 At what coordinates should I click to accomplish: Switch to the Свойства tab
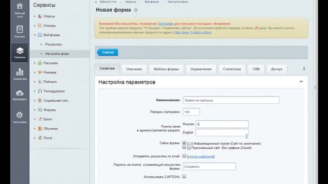pyautogui.click(x=107, y=68)
